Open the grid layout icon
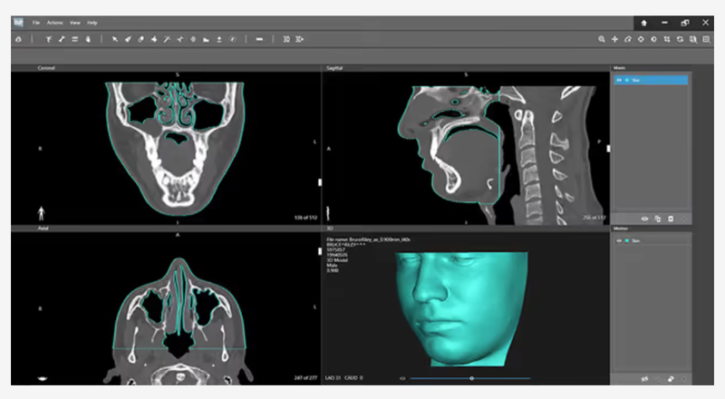 706,39
